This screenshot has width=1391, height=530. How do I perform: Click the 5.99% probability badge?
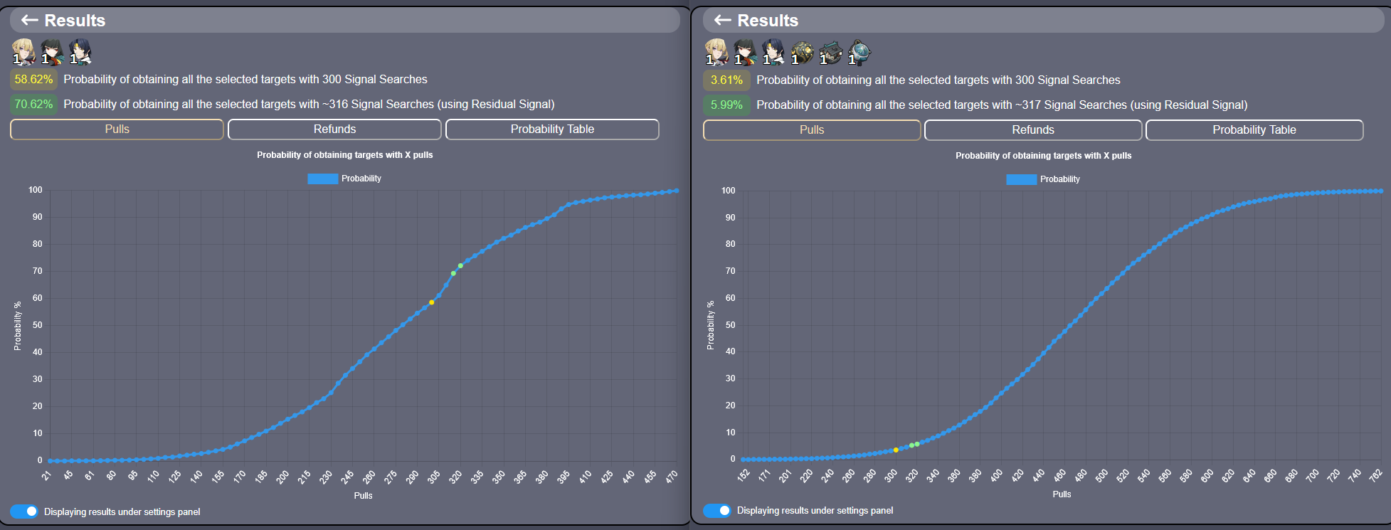[x=726, y=105]
